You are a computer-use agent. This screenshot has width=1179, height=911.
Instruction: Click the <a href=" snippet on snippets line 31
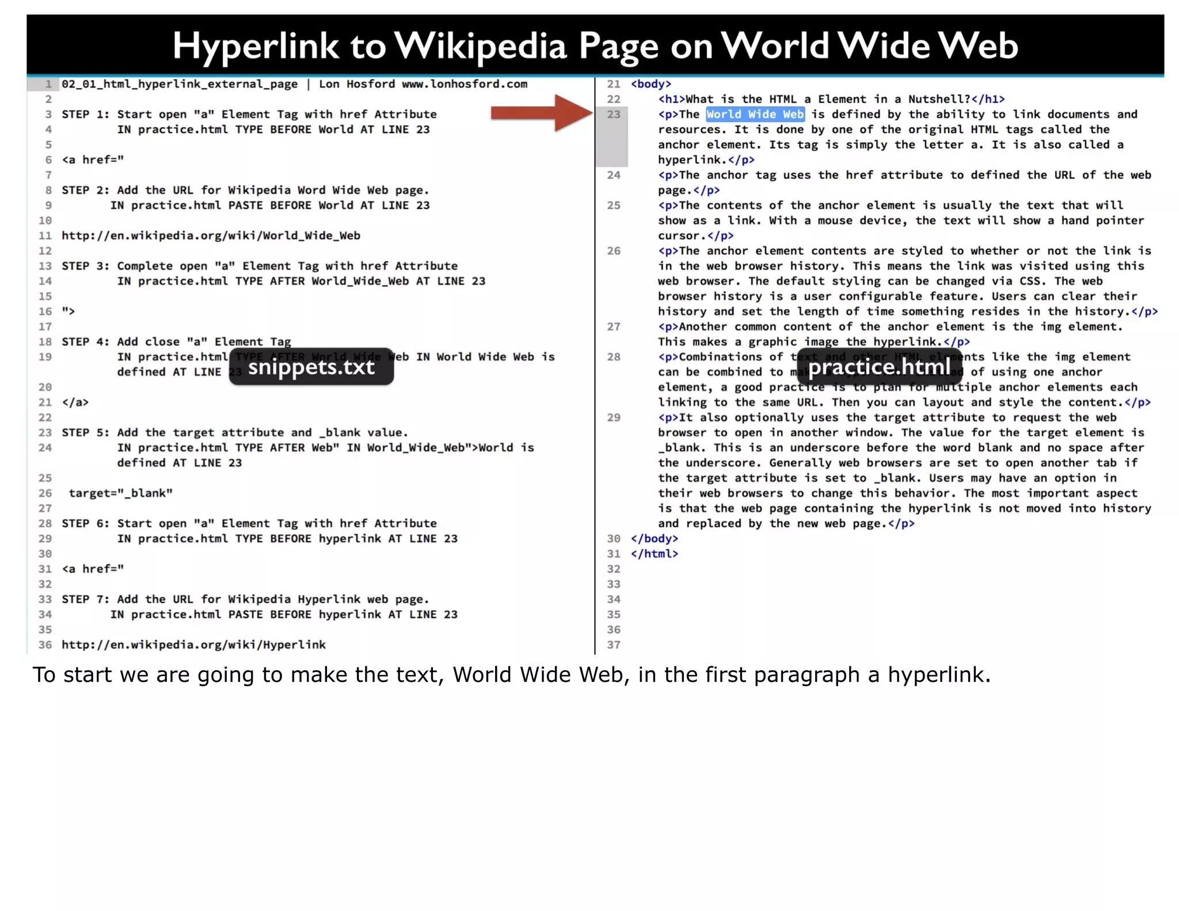tap(93, 568)
